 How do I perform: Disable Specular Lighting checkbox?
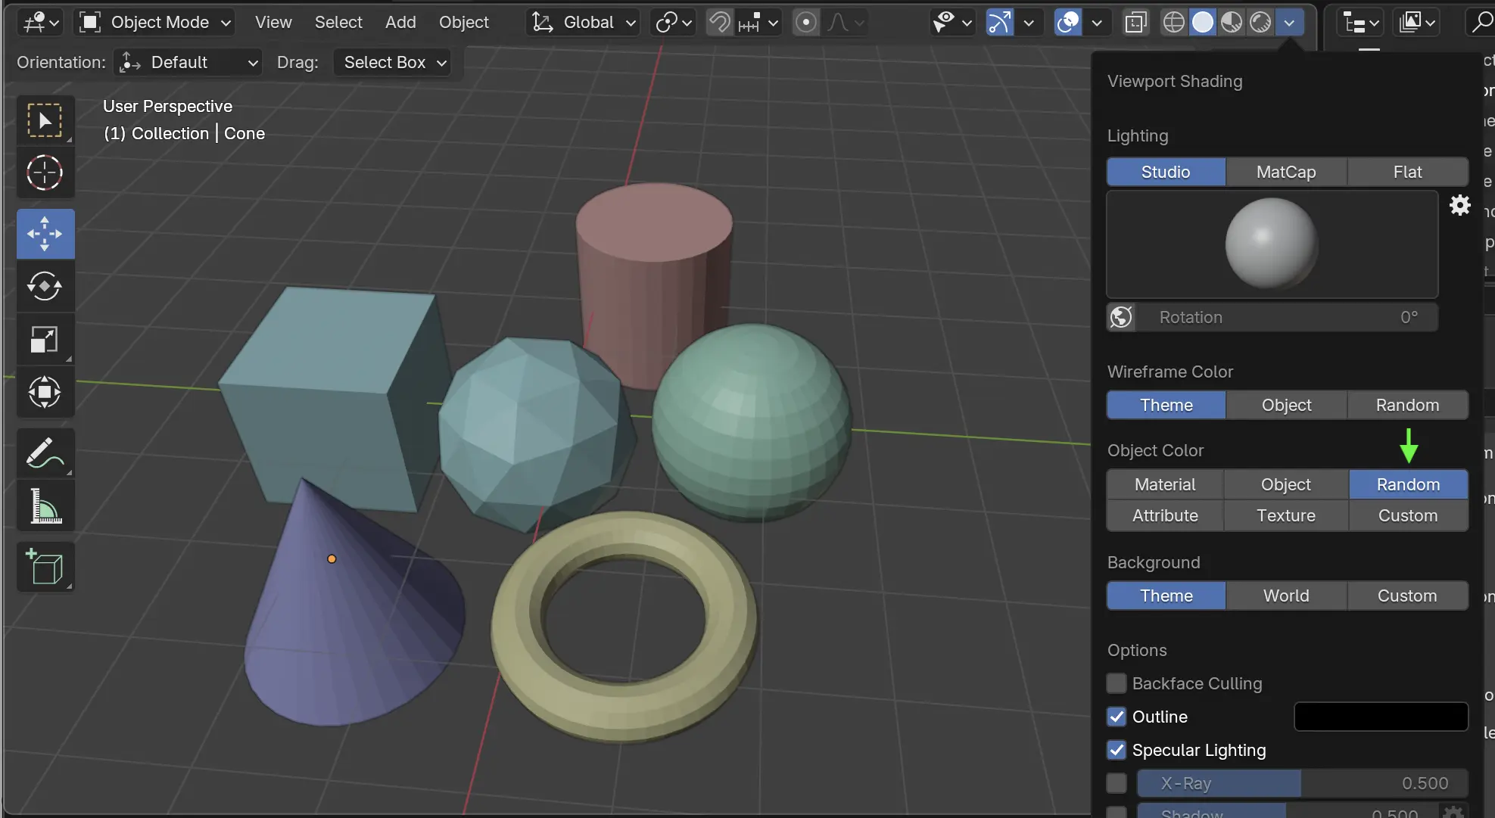click(1117, 750)
